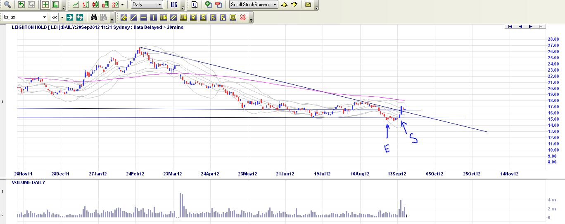Click the red X delete drawings icon
The image size is (565, 224).
243,17
